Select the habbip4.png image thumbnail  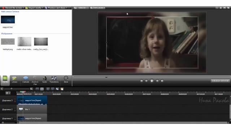(x=8, y=42)
